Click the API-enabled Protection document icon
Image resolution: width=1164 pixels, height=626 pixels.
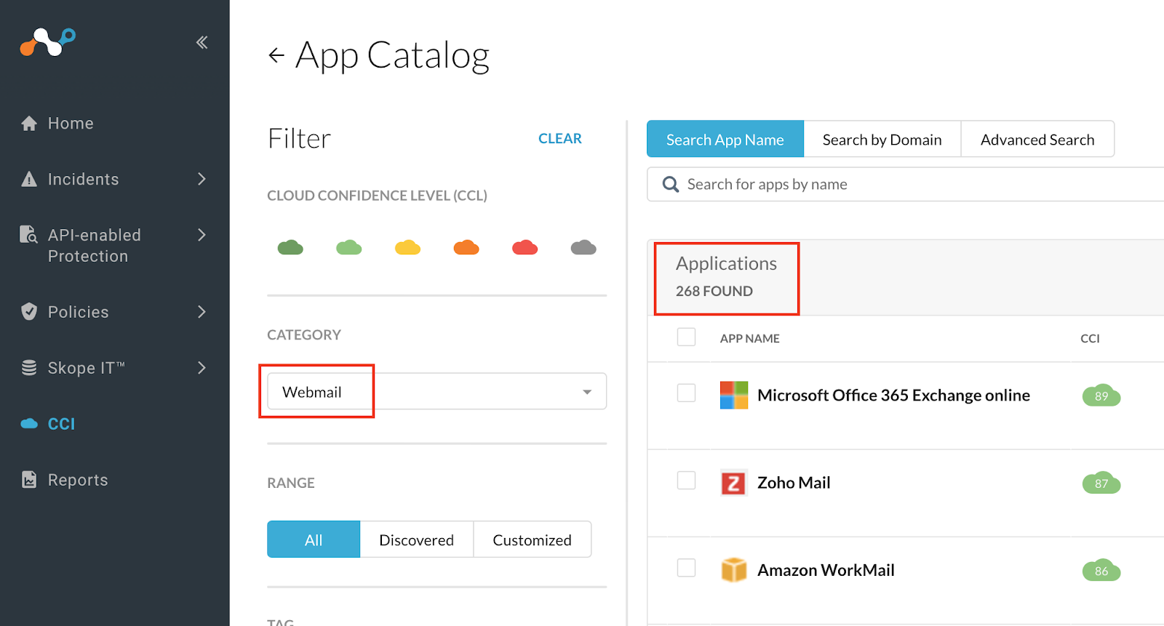click(28, 234)
